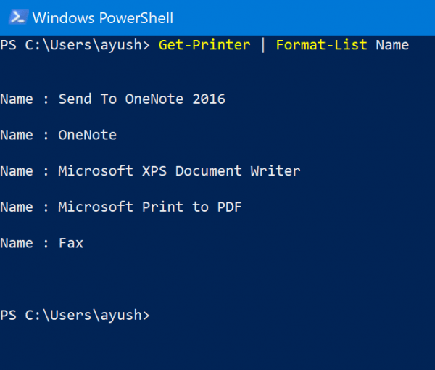The height and width of the screenshot is (370, 435).
Task: Click the Name label beside Fax
Action: [17, 243]
